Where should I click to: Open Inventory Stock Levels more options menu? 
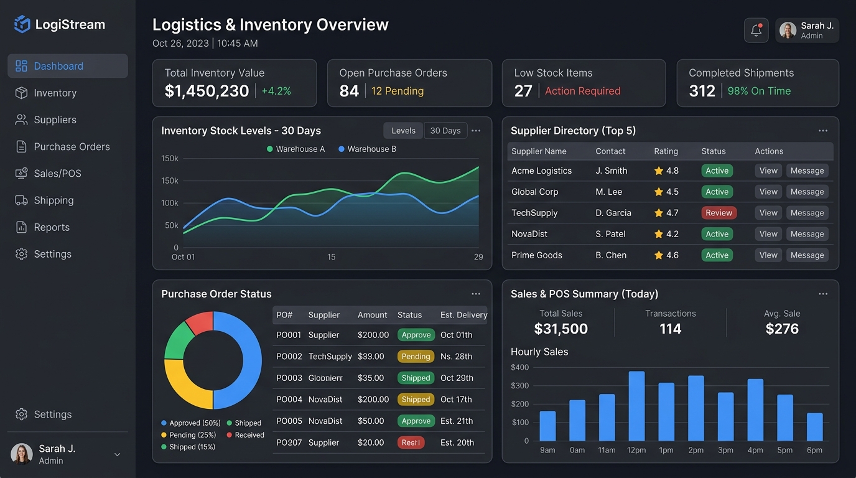(476, 131)
